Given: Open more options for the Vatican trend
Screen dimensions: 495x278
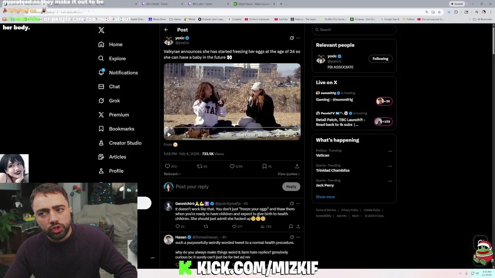Looking at the screenshot, I should click(390, 151).
